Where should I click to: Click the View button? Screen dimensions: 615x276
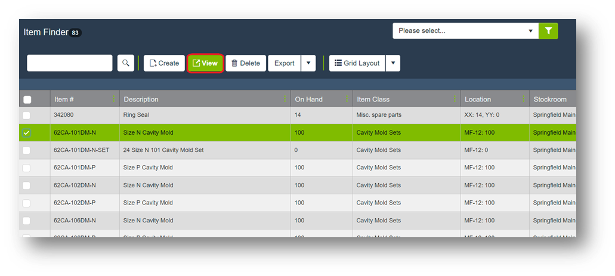pos(205,63)
